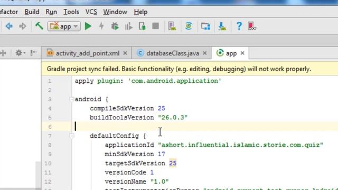The image size is (338, 190).
Task: Open the Help menu
Action: (x=140, y=12)
